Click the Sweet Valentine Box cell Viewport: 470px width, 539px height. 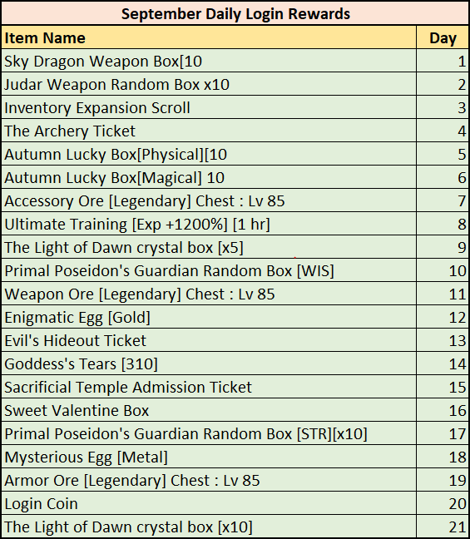(x=209, y=410)
